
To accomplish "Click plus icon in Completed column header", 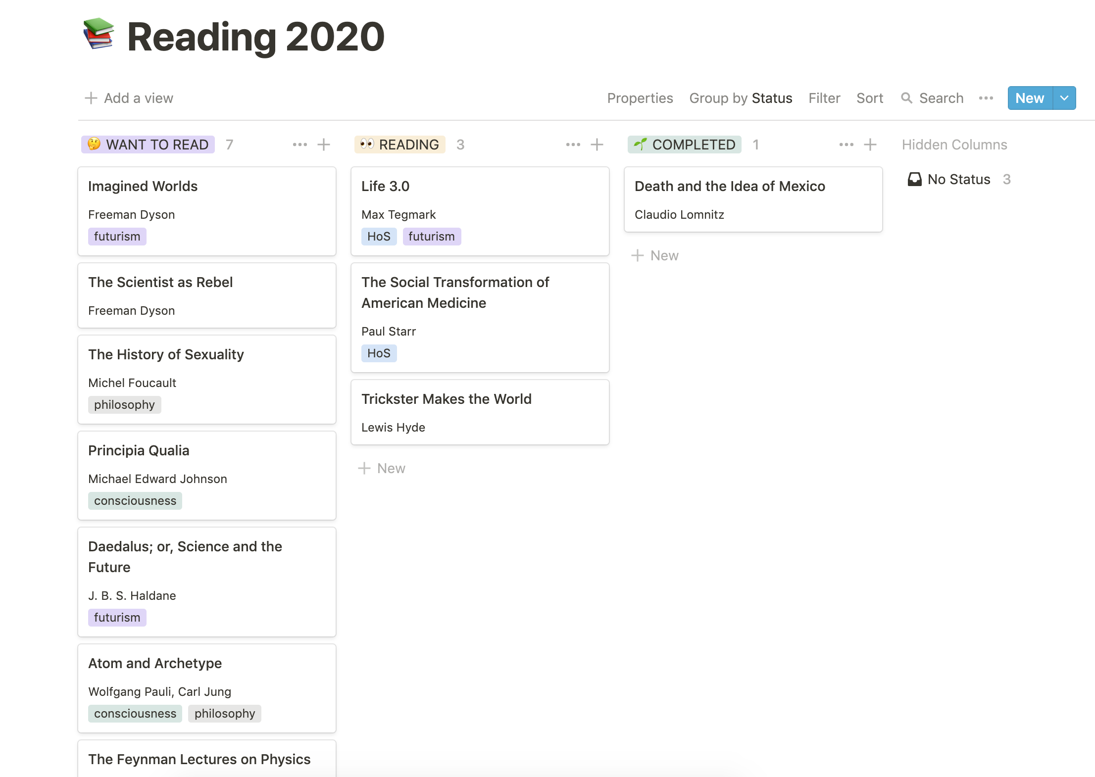I will click(x=870, y=145).
